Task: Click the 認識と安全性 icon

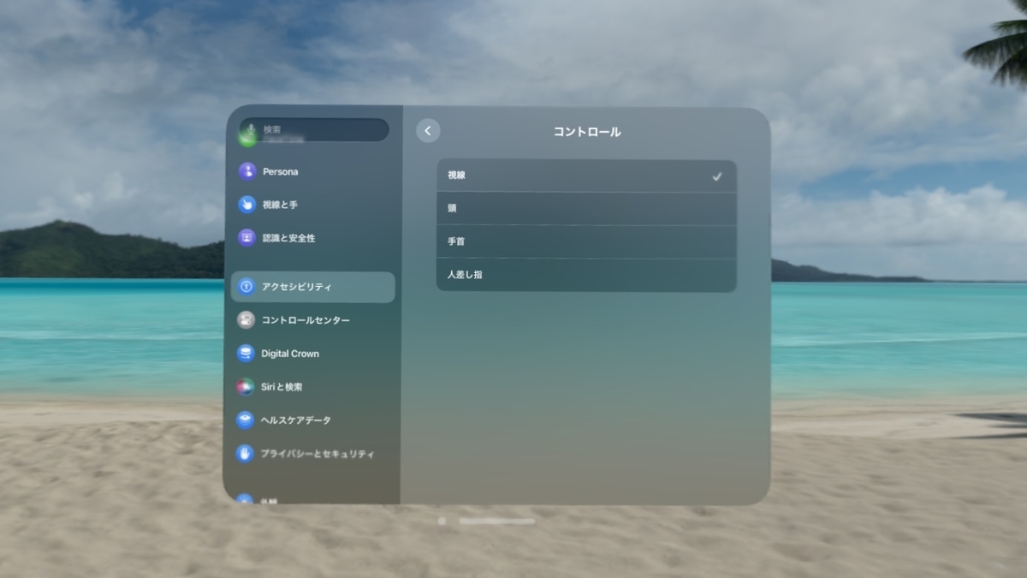Action: [246, 237]
